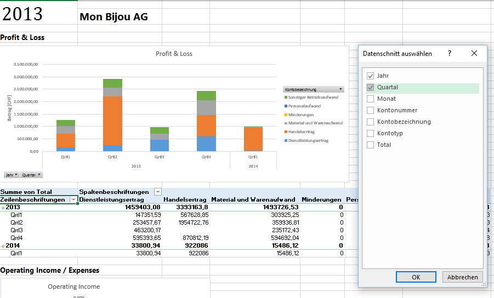The height and width of the screenshot is (298, 494).
Task: Select the Profit & Loss chart title
Action: pyautogui.click(x=174, y=54)
